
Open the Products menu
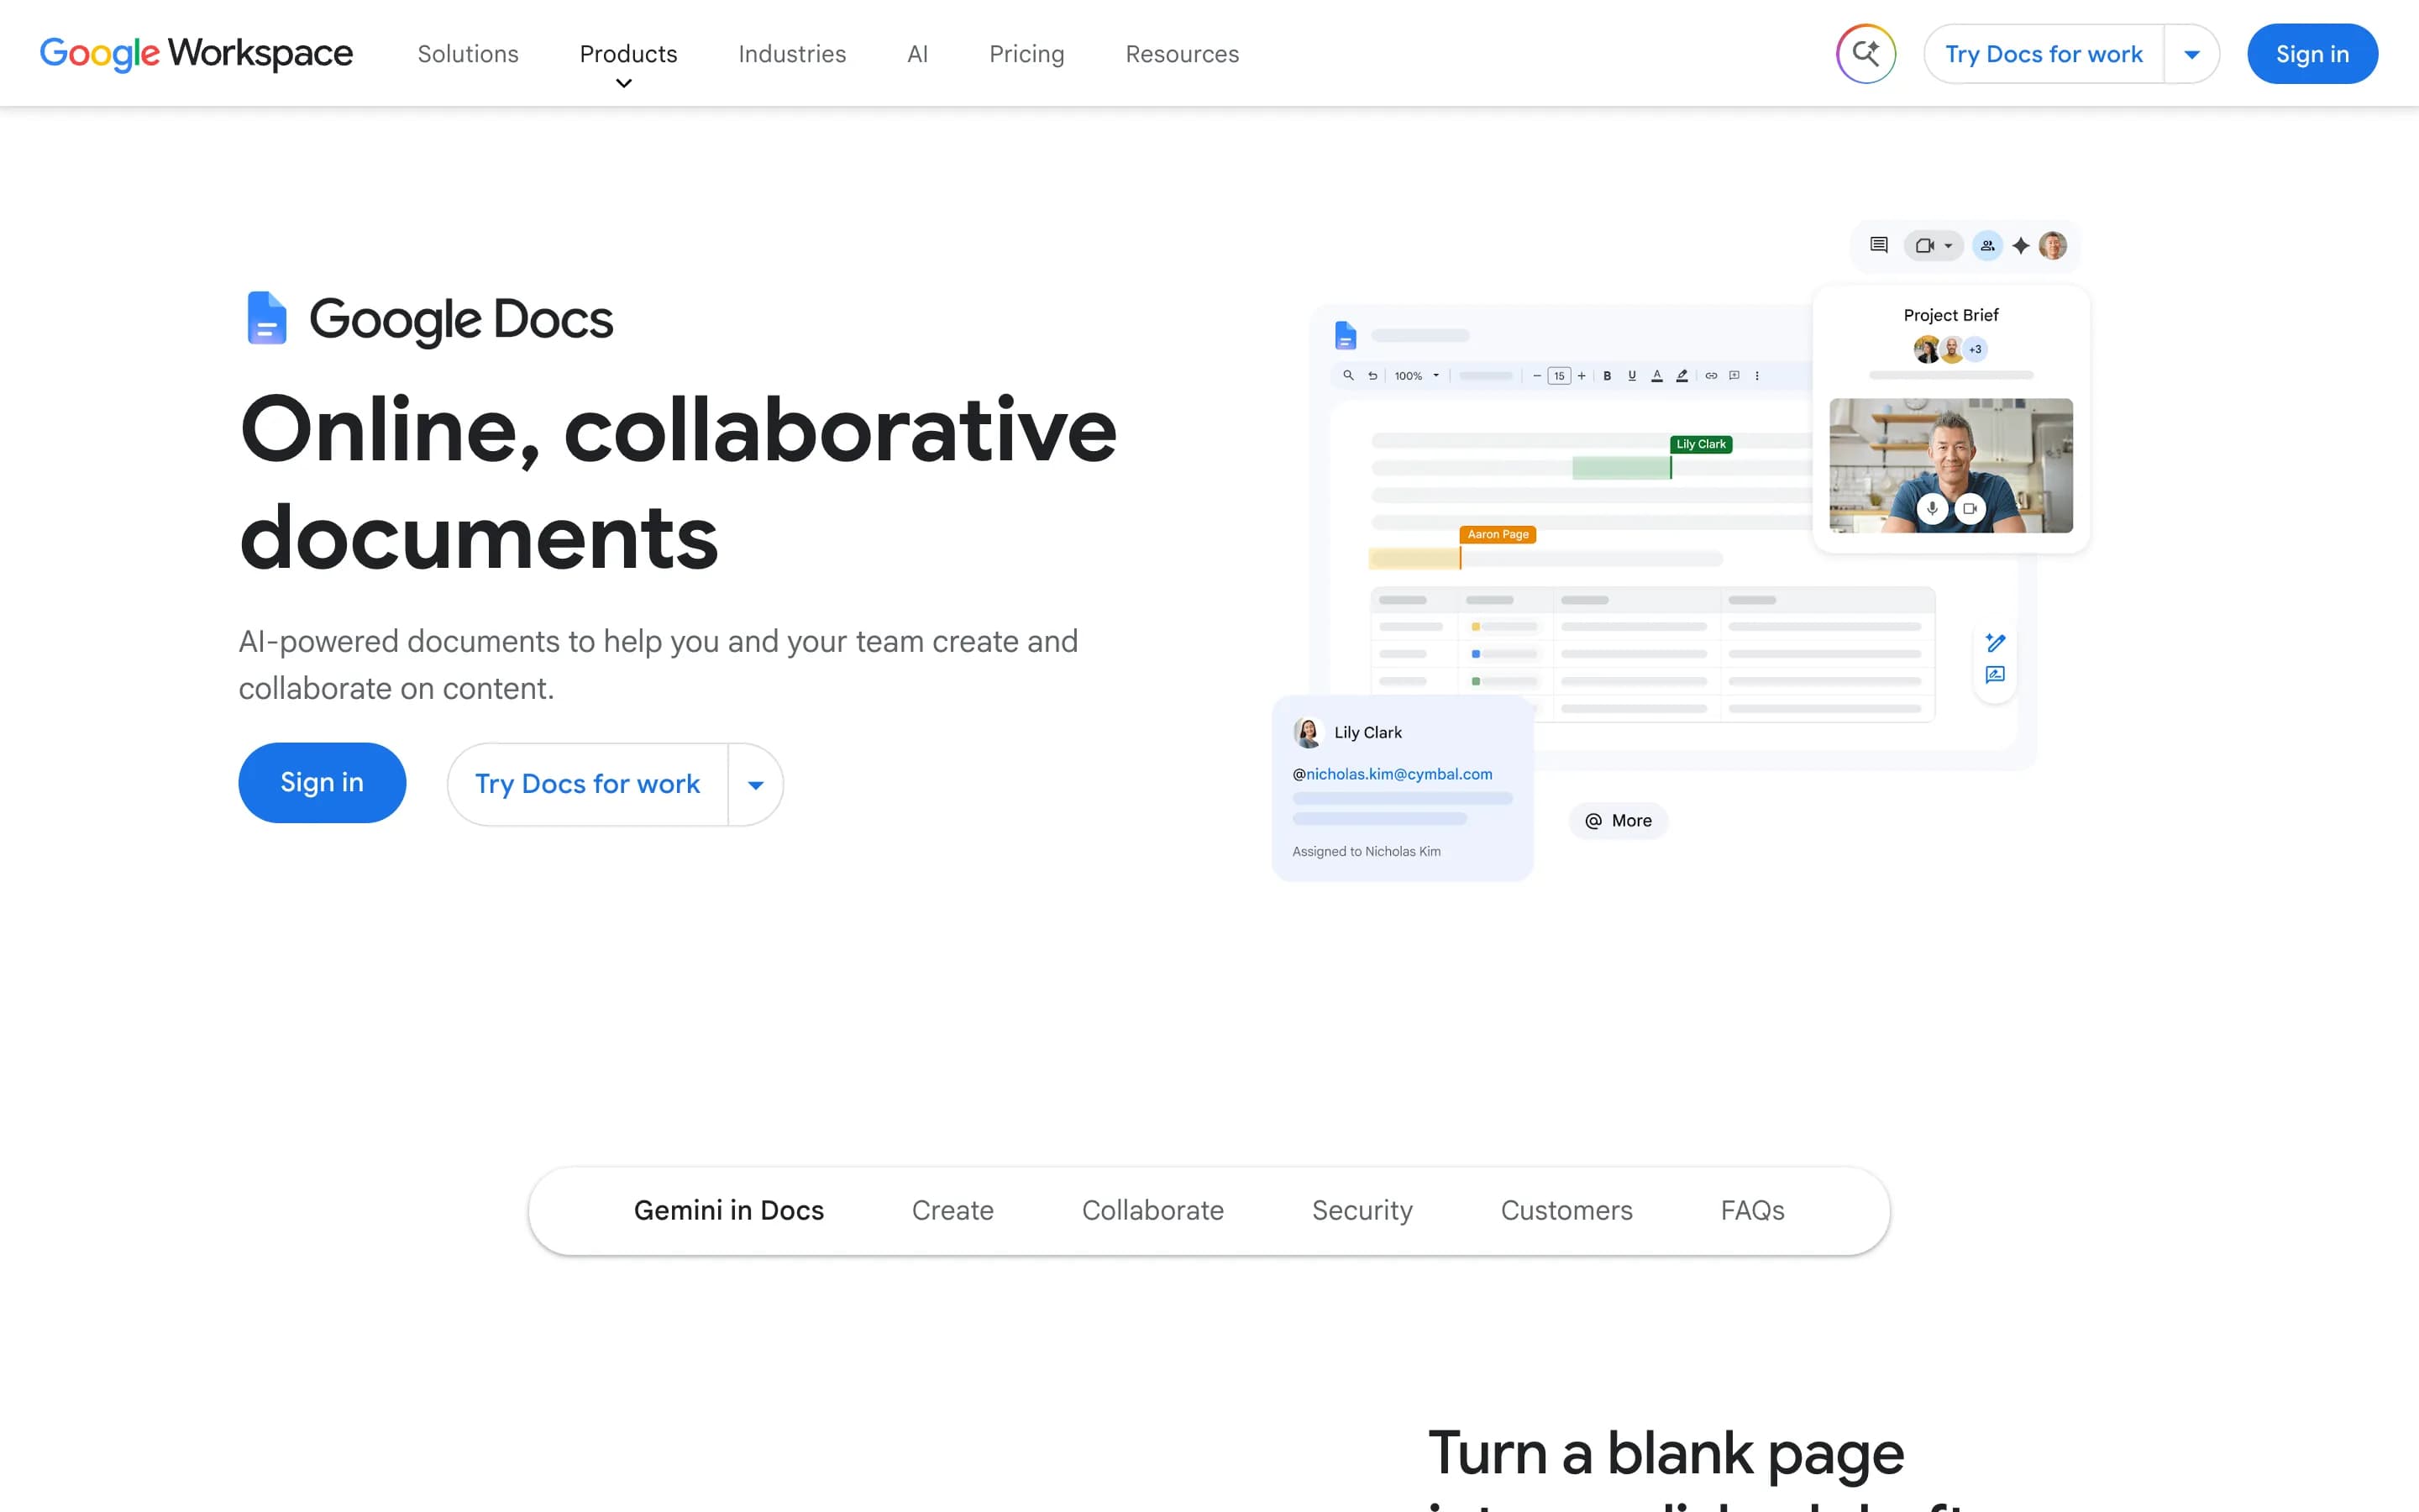tap(629, 54)
